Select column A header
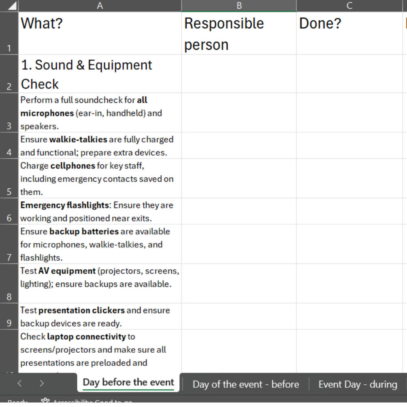Viewport: 407px width, 407px height. pos(100,5)
